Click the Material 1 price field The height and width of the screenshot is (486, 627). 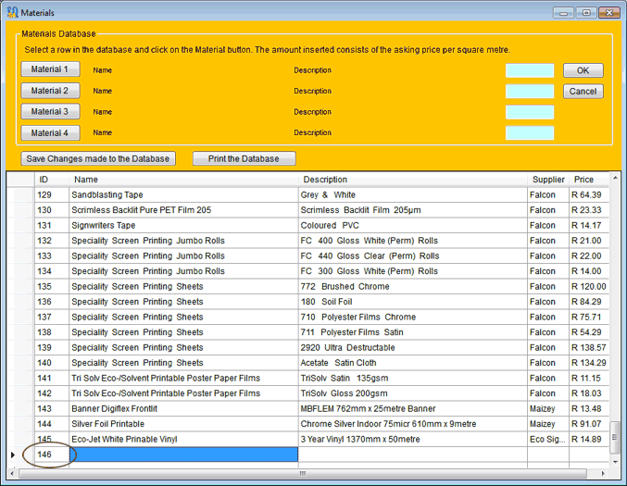tap(529, 70)
